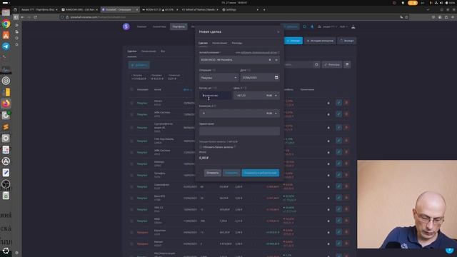Screen dimensions: 457x257
Task: Open a new browser tab
Action: click(264, 9)
